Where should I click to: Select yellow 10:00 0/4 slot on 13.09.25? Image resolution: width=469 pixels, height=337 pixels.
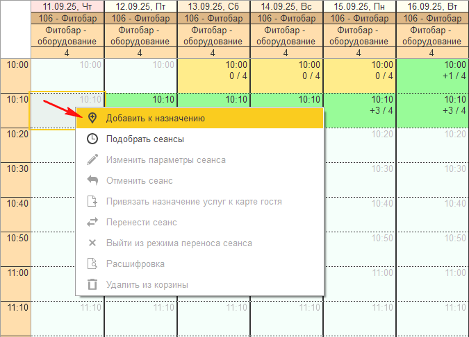point(213,76)
